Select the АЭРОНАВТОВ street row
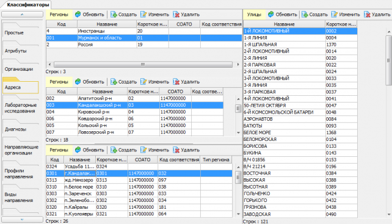 coord(300,119)
